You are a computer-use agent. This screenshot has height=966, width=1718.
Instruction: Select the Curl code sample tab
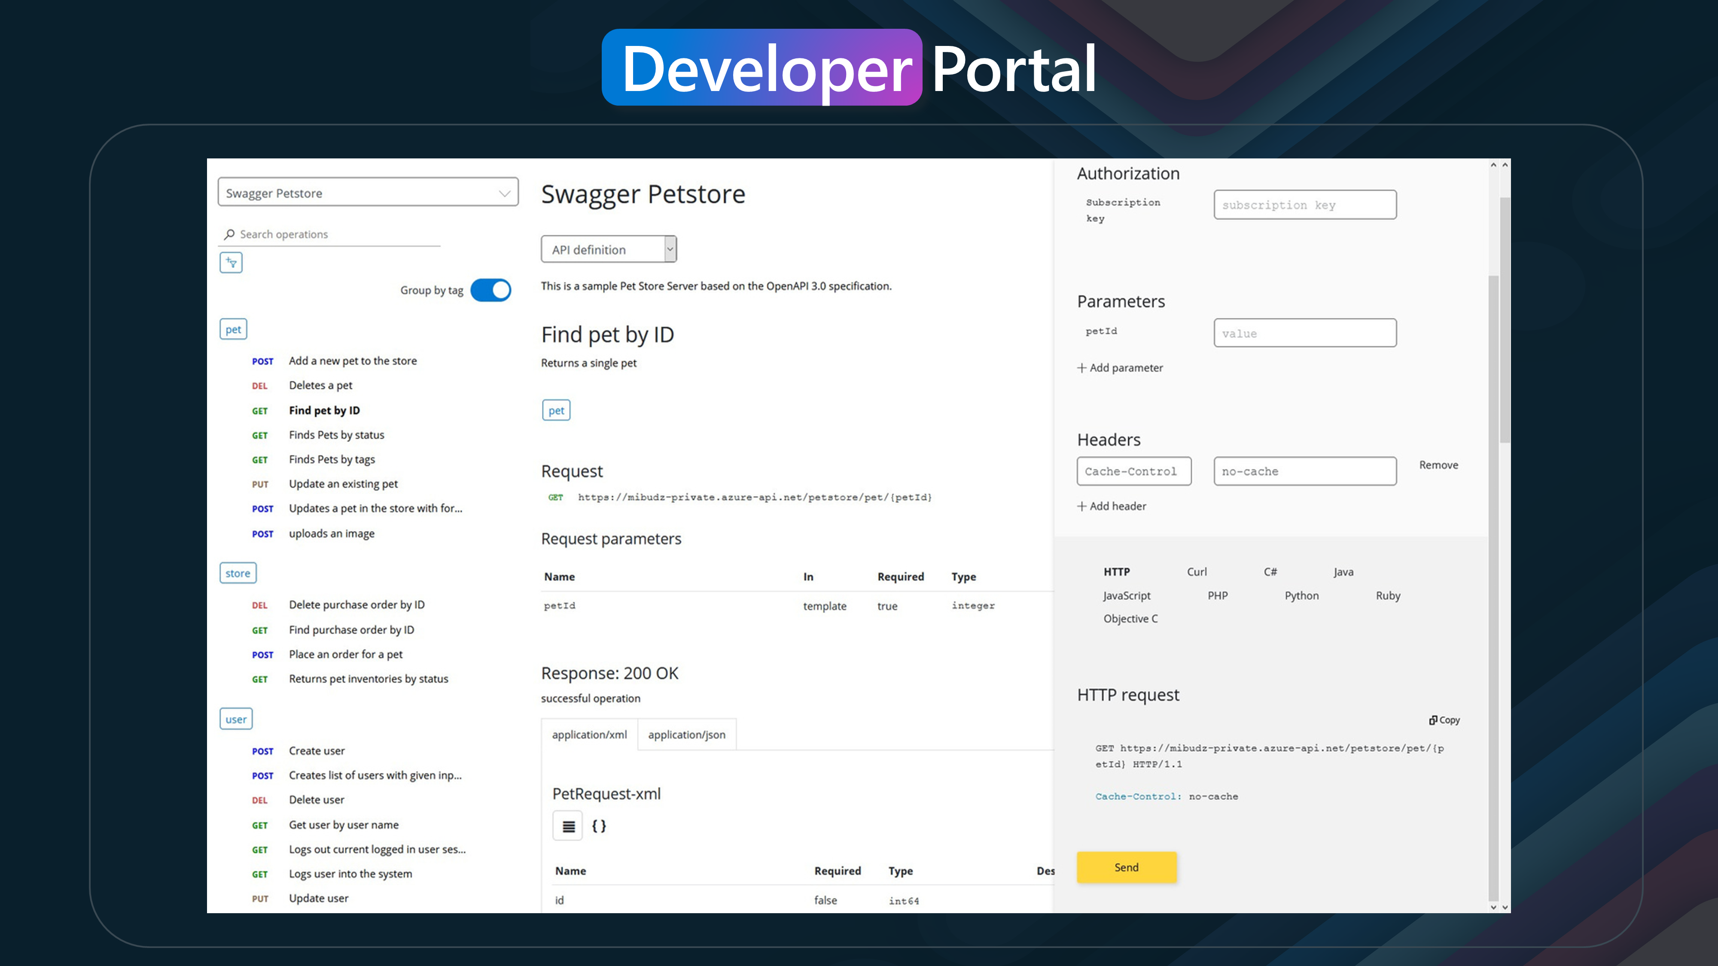point(1197,572)
